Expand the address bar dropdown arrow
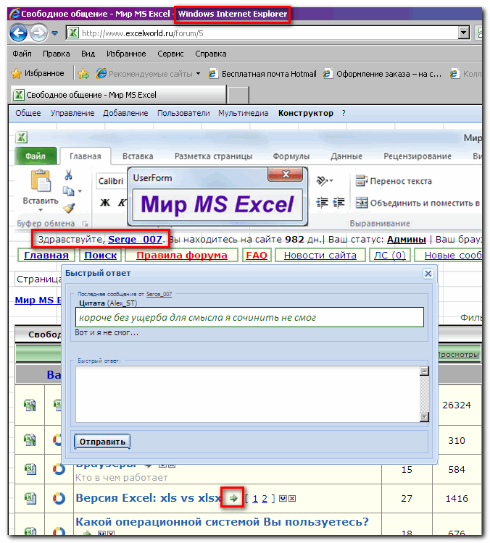This screenshot has height=543, width=490. [464, 33]
